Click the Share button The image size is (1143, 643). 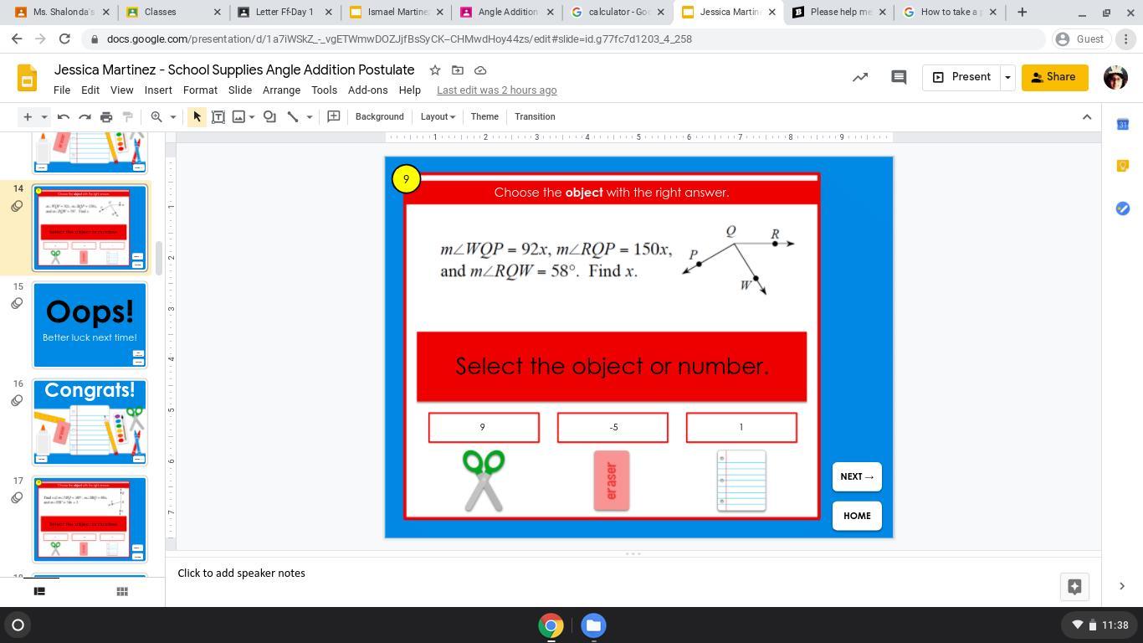click(1054, 77)
